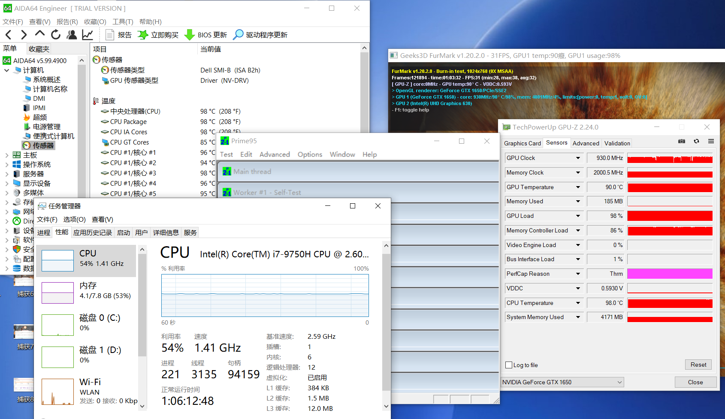
Task: Click the 捕获7 desktop icon
Action: (24, 338)
